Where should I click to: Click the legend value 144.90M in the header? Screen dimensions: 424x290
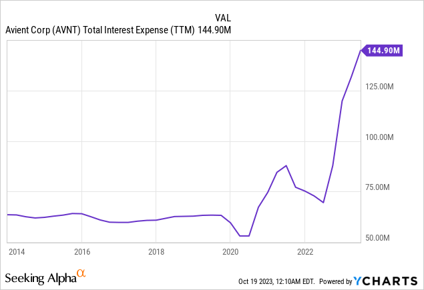(x=215, y=30)
